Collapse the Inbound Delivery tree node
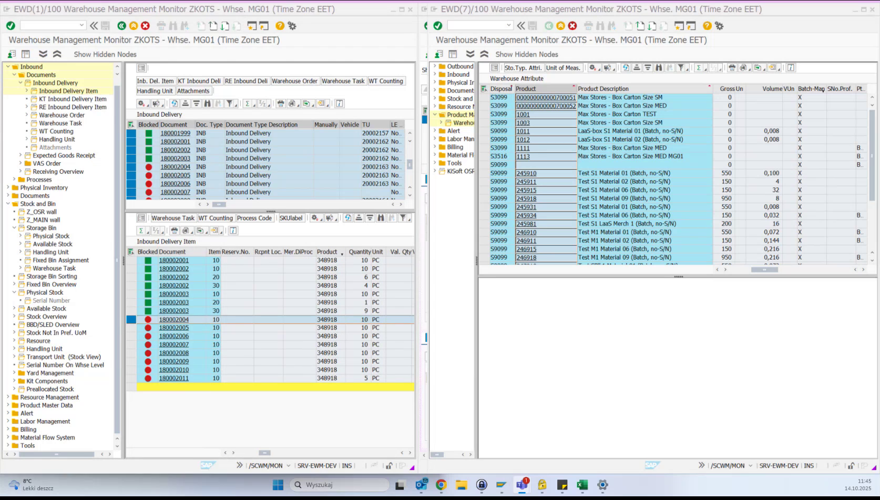 click(x=19, y=82)
